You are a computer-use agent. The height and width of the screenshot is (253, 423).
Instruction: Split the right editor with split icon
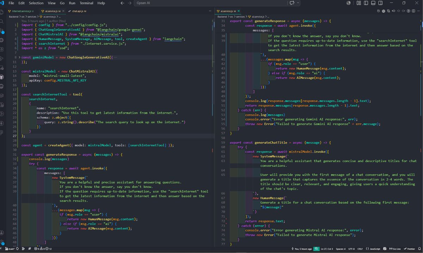[413, 11]
